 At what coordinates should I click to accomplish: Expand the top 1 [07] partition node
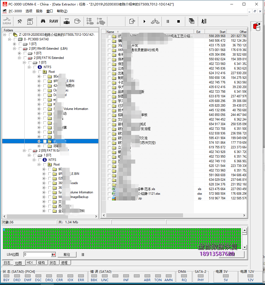14,44
